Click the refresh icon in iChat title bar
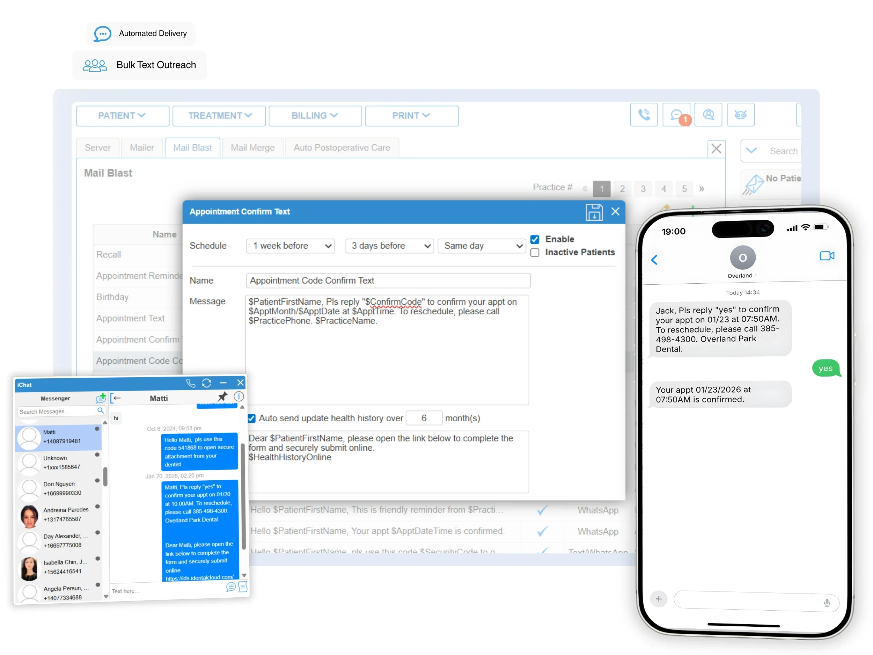Screen dimensions: 873x655 click(206, 383)
